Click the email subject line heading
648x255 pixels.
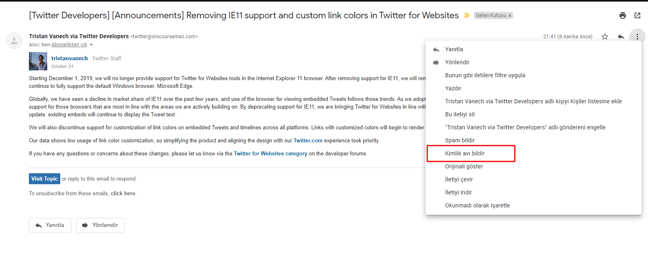click(244, 15)
